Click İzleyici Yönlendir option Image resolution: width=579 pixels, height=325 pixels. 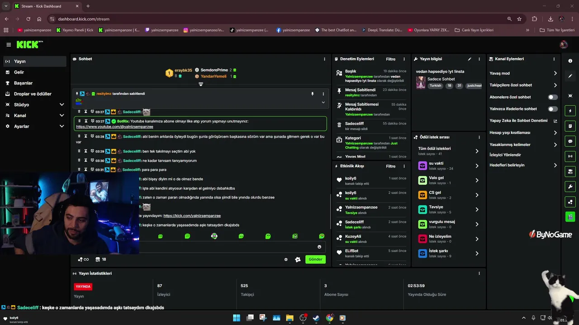click(x=505, y=155)
